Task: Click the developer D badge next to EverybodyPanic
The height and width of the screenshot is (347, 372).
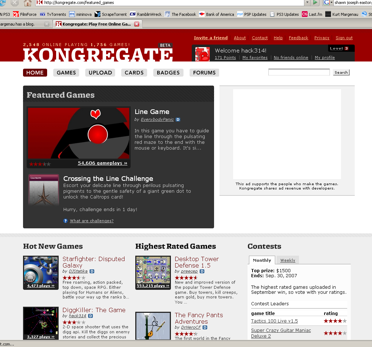Action: click(x=178, y=119)
